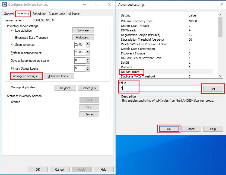Restart the Inventory Service

pos(89,114)
